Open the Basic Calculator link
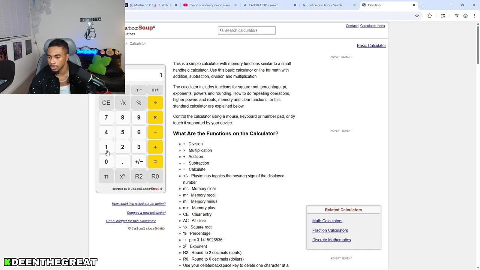The image size is (480, 270). (x=371, y=46)
